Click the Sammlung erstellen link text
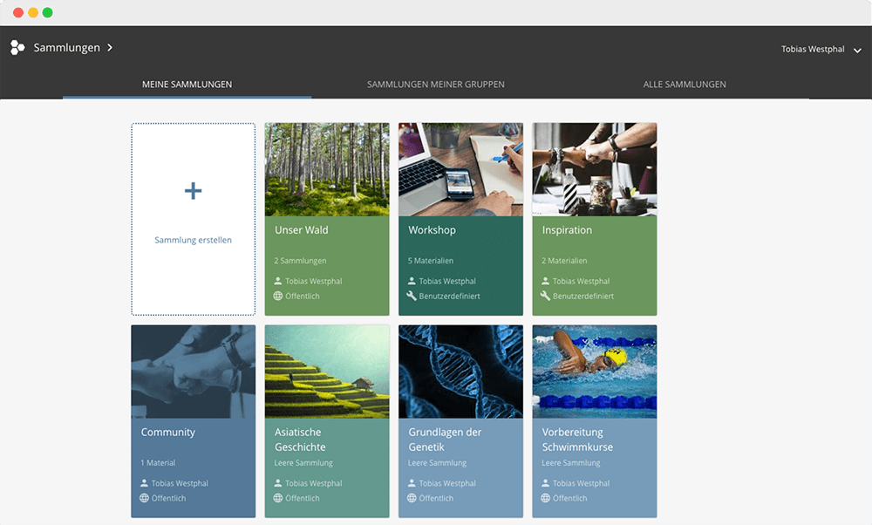 [x=194, y=240]
